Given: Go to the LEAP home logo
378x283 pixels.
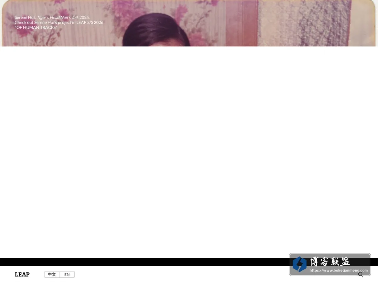Looking at the screenshot, I should (22, 275).
